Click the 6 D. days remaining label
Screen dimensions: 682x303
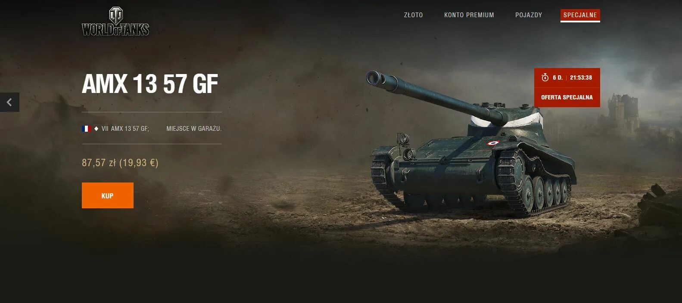click(x=557, y=77)
